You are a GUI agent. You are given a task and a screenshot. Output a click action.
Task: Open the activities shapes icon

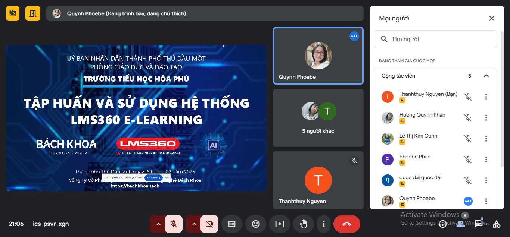[x=497, y=224]
